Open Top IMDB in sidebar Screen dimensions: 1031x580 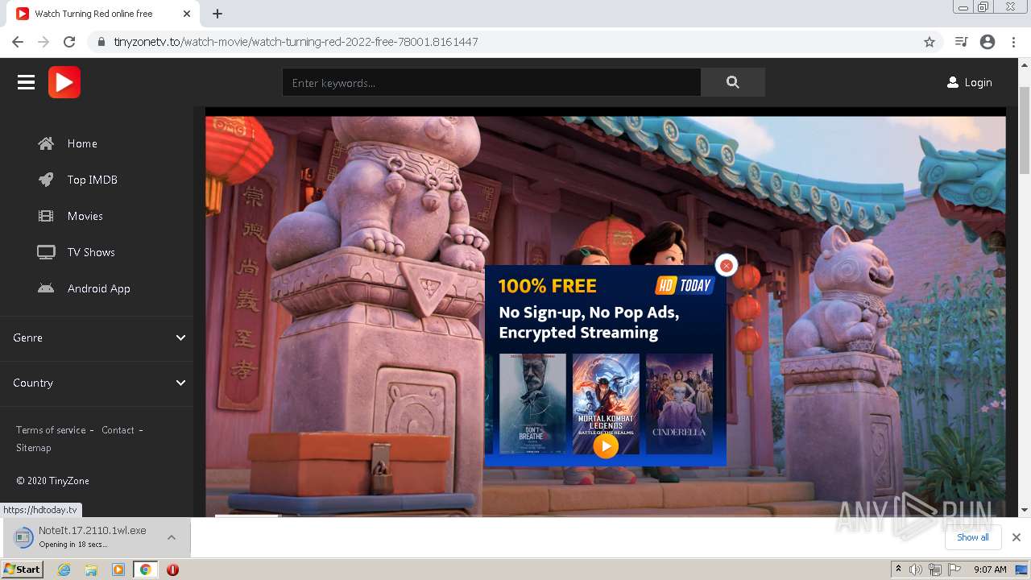(x=93, y=180)
